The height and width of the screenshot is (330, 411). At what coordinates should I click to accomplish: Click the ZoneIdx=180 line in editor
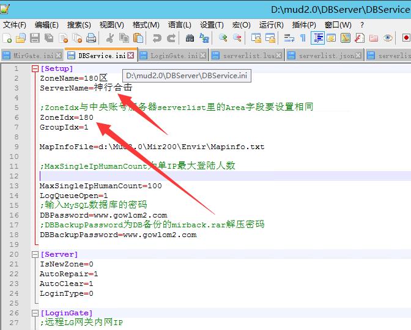pos(67,117)
